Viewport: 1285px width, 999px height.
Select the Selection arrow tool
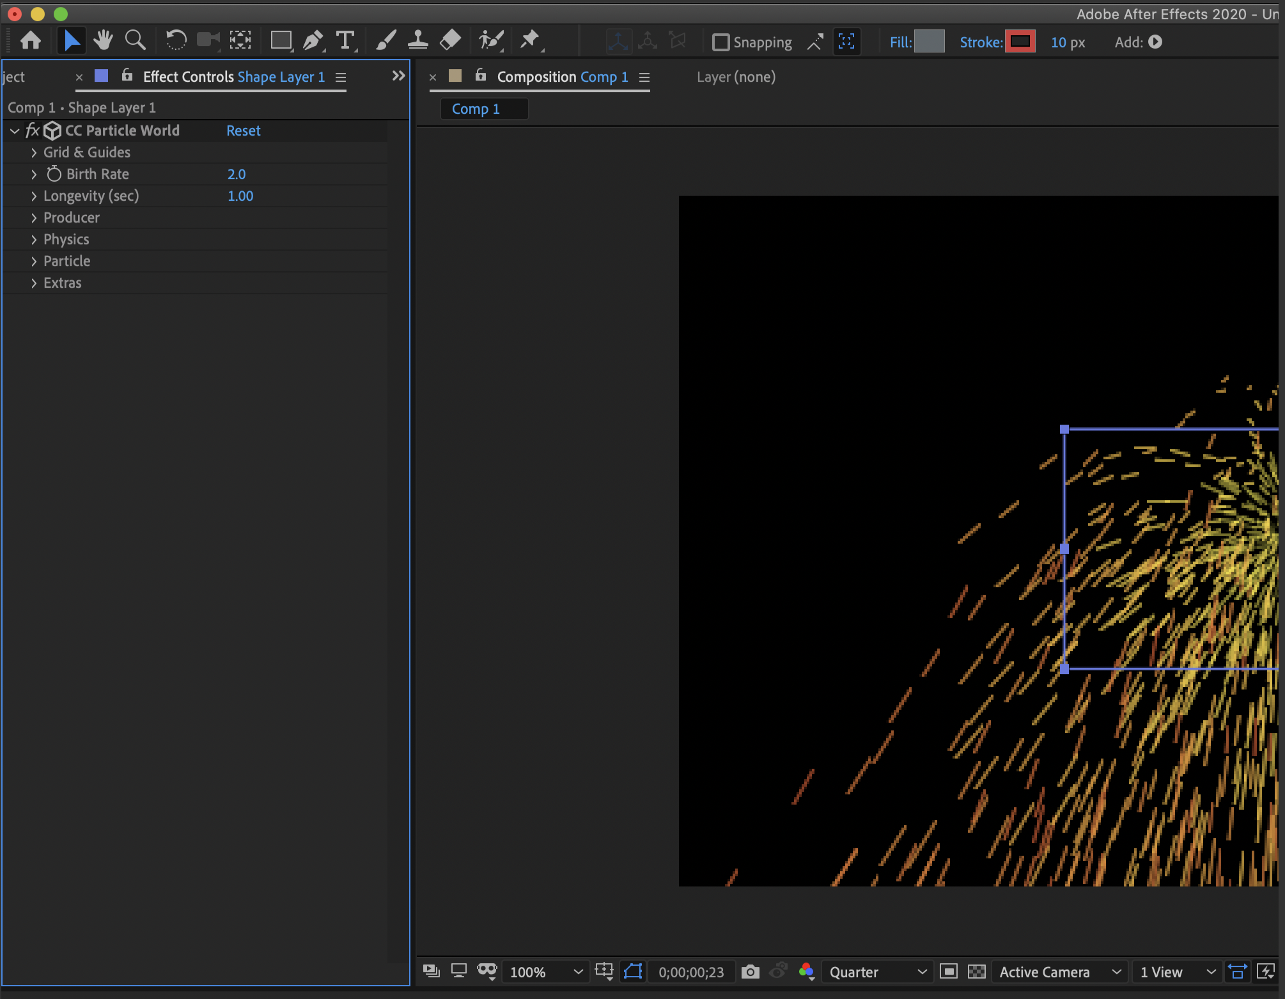coord(71,41)
